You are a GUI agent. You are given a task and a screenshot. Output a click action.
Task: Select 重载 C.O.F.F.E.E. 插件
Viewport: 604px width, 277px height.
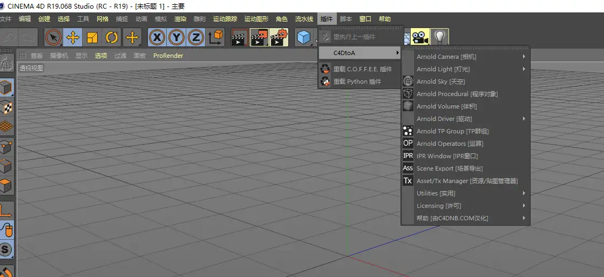(x=360, y=69)
